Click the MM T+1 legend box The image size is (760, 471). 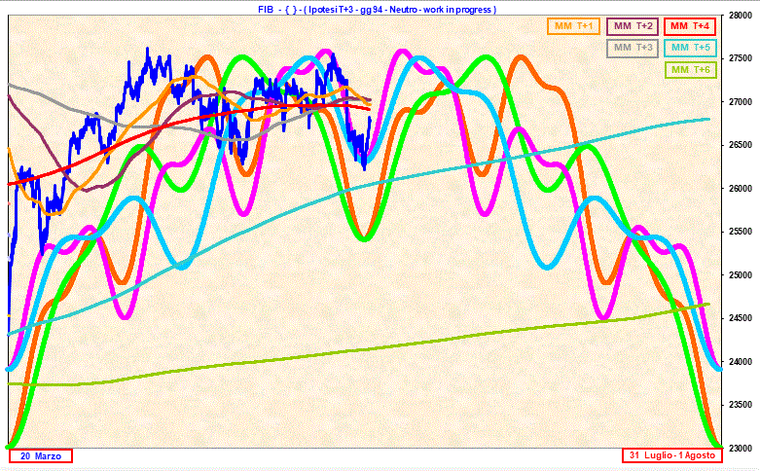[573, 26]
